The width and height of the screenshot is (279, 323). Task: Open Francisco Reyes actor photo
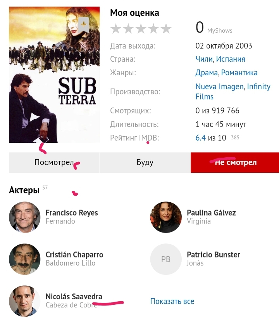pos(25,217)
